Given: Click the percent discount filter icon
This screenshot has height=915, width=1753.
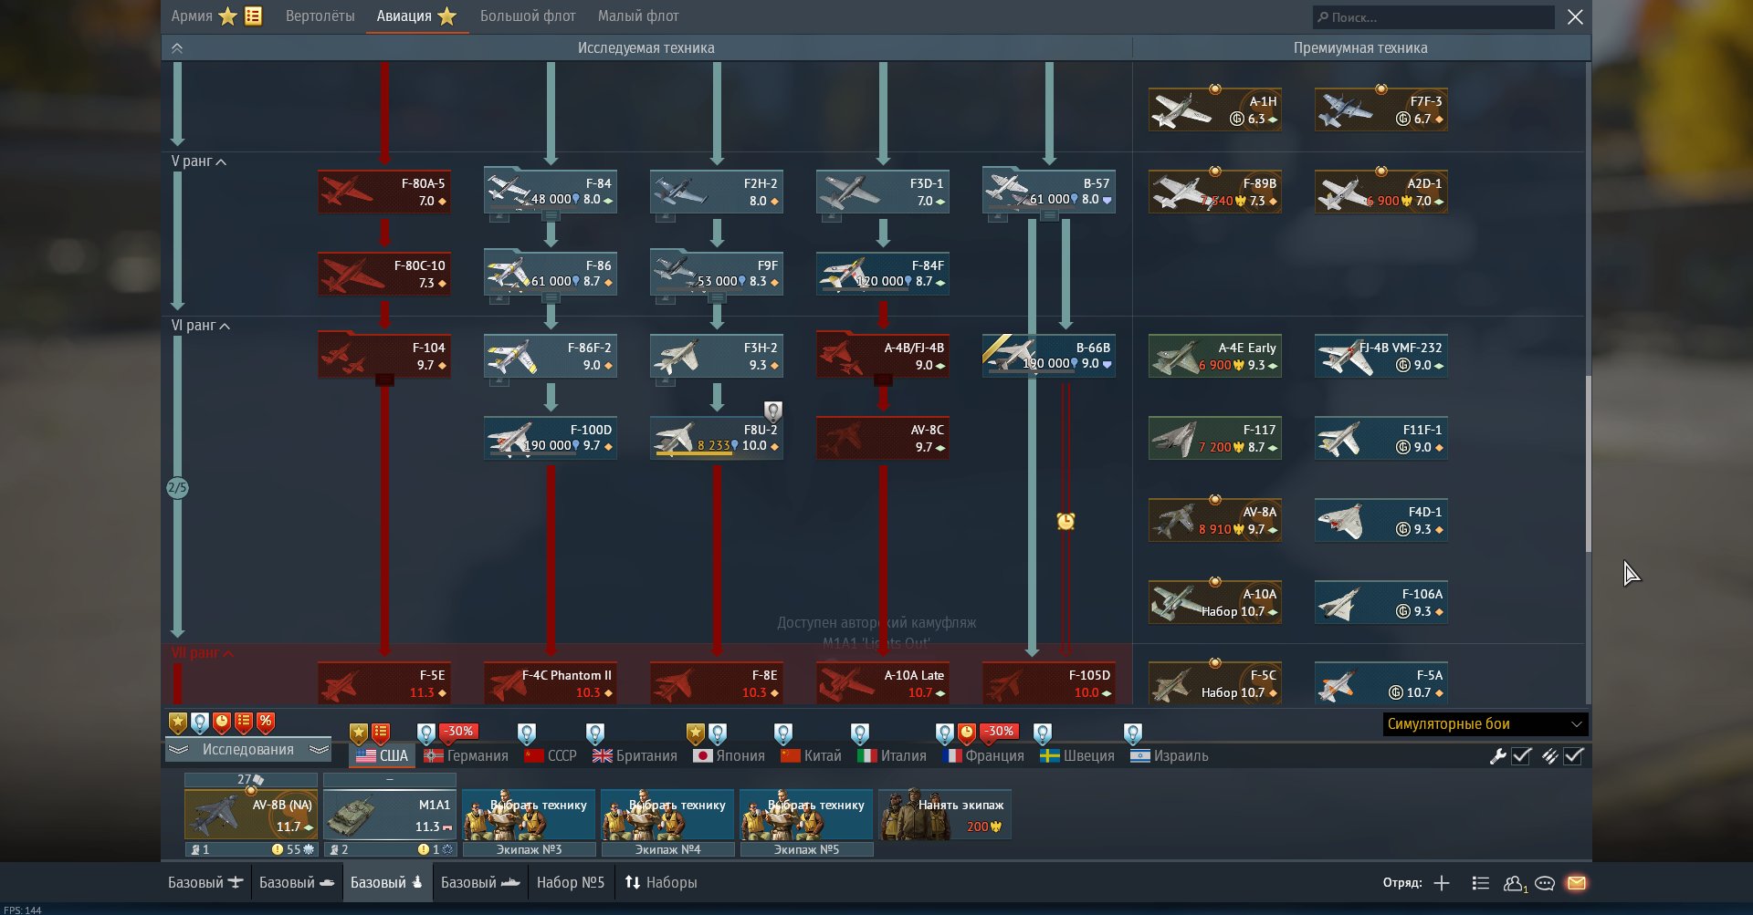Looking at the screenshot, I should [x=266, y=723].
